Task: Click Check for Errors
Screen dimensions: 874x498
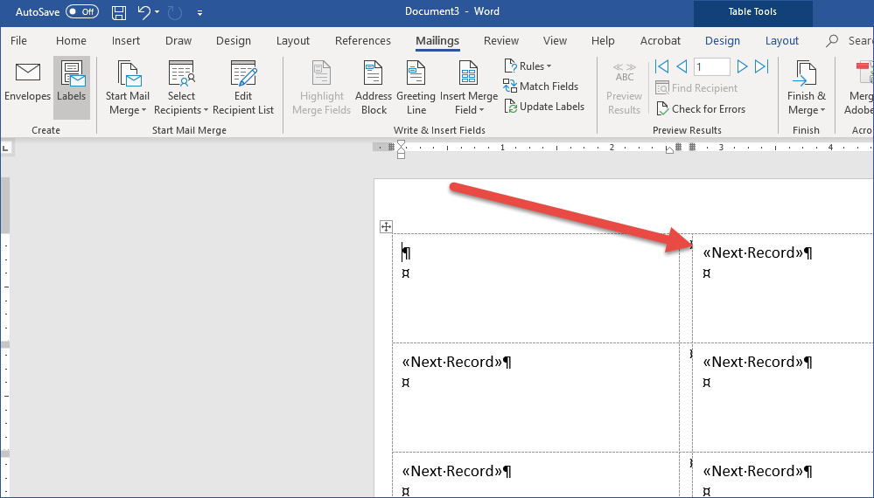Action: (701, 109)
